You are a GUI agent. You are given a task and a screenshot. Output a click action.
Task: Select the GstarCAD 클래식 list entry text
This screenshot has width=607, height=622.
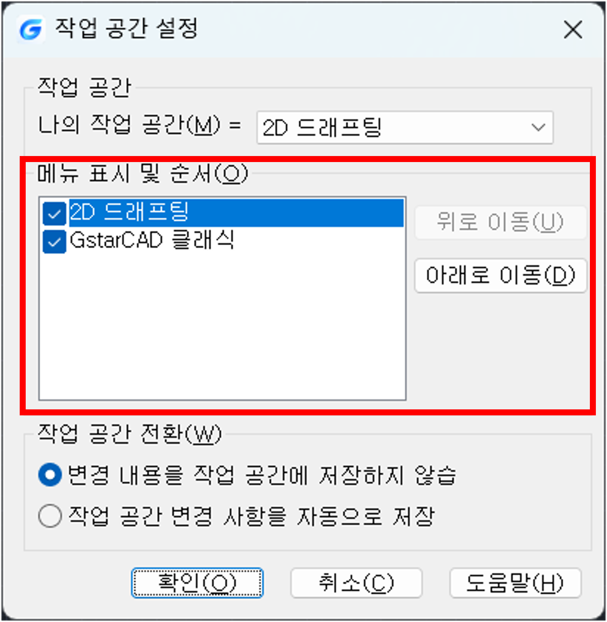(152, 240)
